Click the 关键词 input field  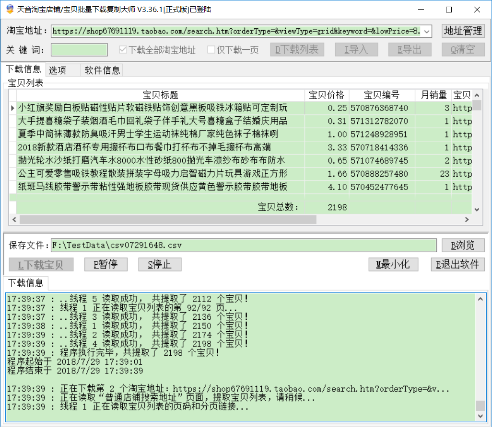click(x=80, y=50)
